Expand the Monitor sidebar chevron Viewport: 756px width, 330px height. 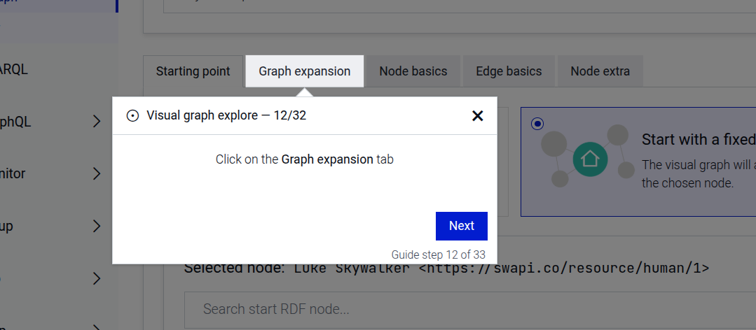pos(97,174)
